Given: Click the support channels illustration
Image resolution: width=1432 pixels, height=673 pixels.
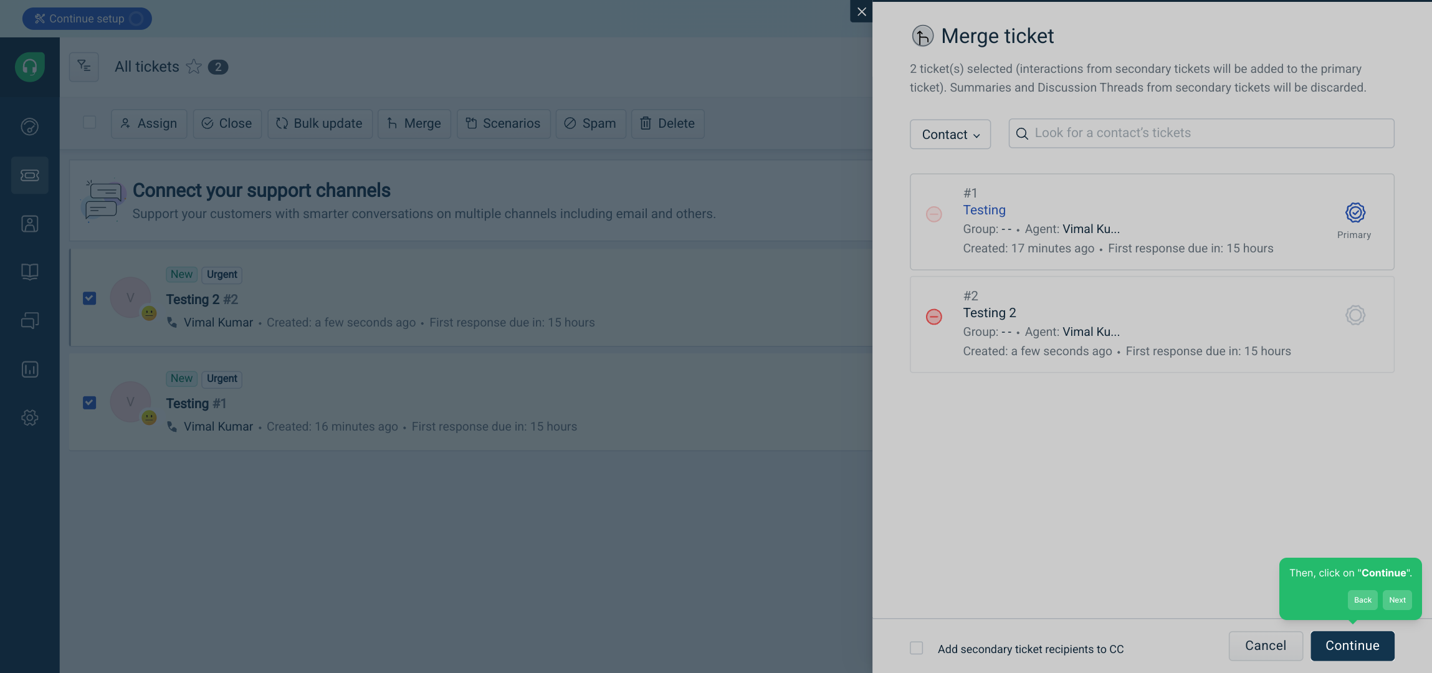Looking at the screenshot, I should 102,201.
